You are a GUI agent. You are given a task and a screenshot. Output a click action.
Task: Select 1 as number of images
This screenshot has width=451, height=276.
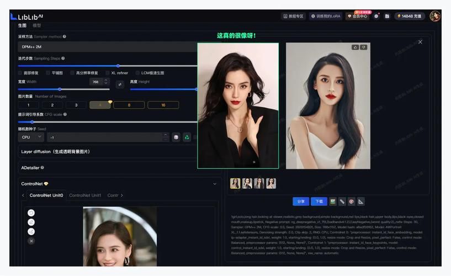29,105
